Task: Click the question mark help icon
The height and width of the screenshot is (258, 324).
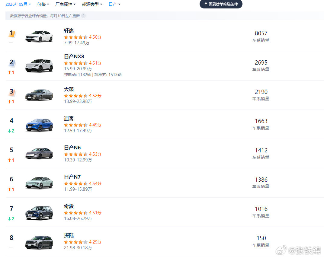Action: pyautogui.click(x=83, y=16)
